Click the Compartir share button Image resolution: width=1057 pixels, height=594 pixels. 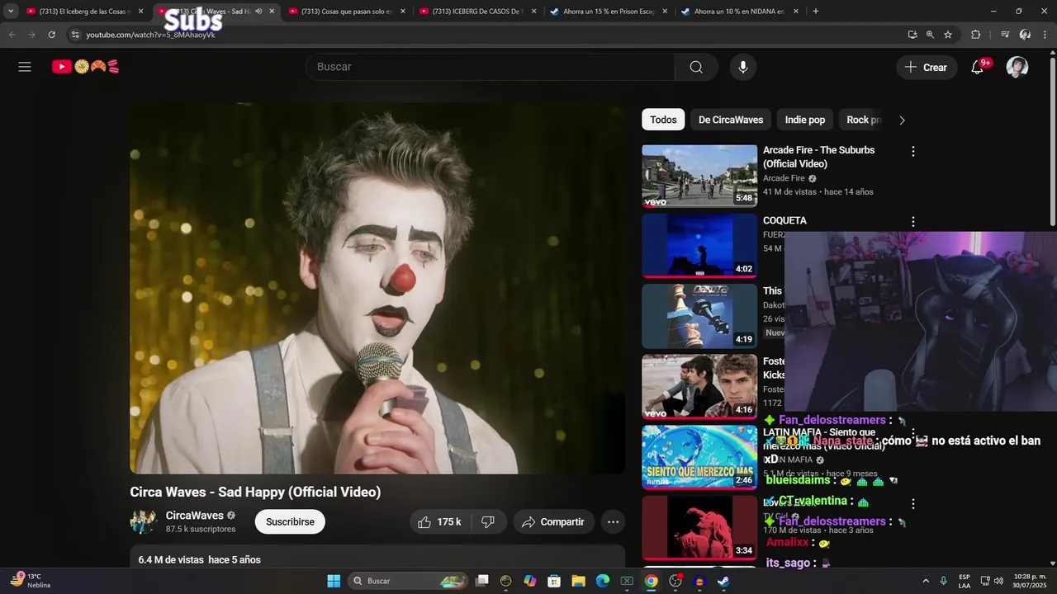coord(553,521)
